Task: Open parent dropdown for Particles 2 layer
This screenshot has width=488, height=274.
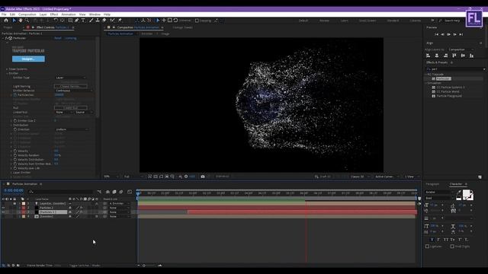Action: pos(119,208)
